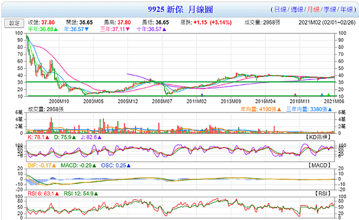This screenshot has height=220, width=359.
Task: Click the OSC: 0.25 value
Action: coord(116,166)
